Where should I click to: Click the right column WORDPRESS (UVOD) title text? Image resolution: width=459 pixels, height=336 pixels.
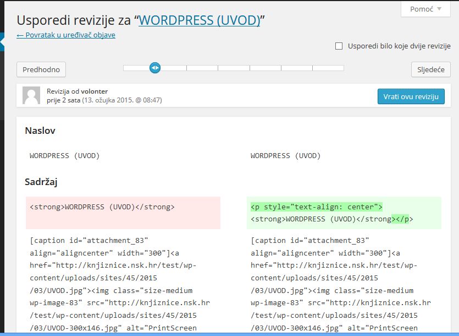coord(286,155)
